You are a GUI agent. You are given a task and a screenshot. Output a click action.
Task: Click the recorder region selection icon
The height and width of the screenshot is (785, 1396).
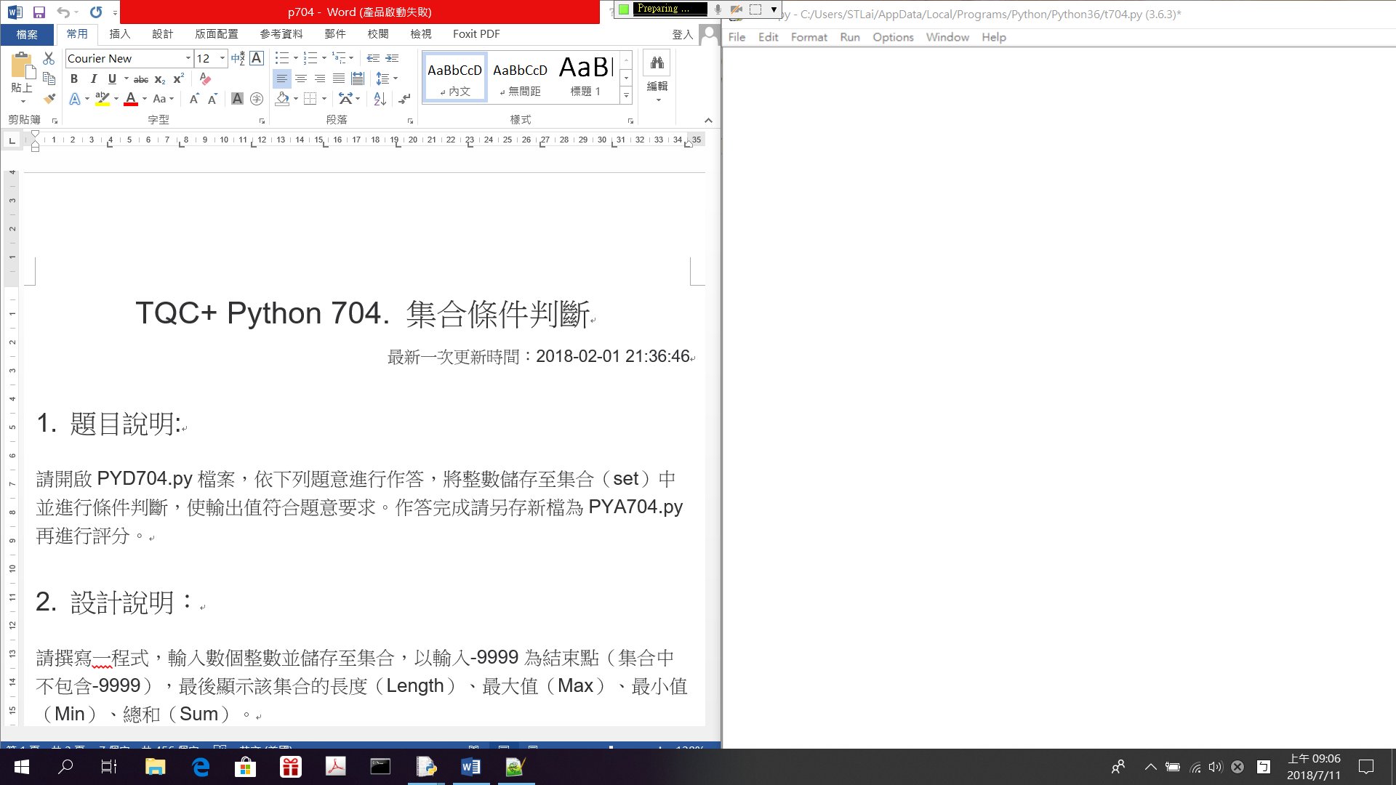[x=755, y=9]
